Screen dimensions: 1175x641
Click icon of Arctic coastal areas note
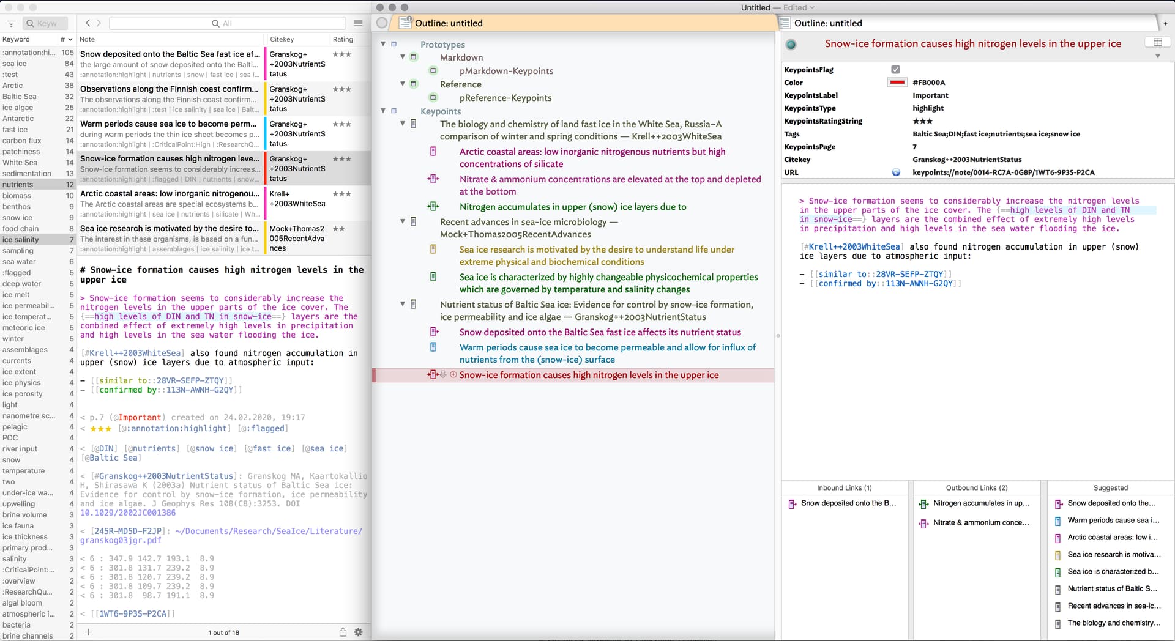[433, 151]
